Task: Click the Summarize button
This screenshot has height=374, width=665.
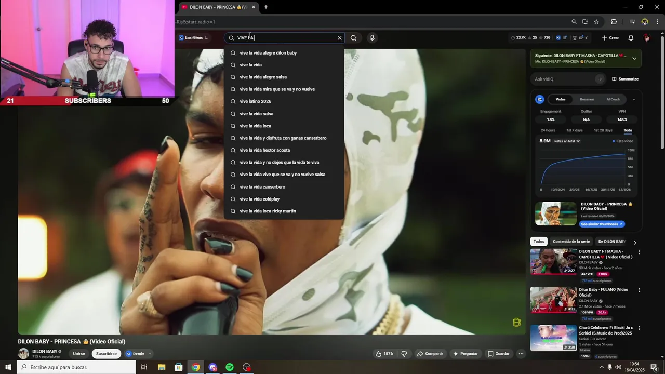Action: coord(625,79)
